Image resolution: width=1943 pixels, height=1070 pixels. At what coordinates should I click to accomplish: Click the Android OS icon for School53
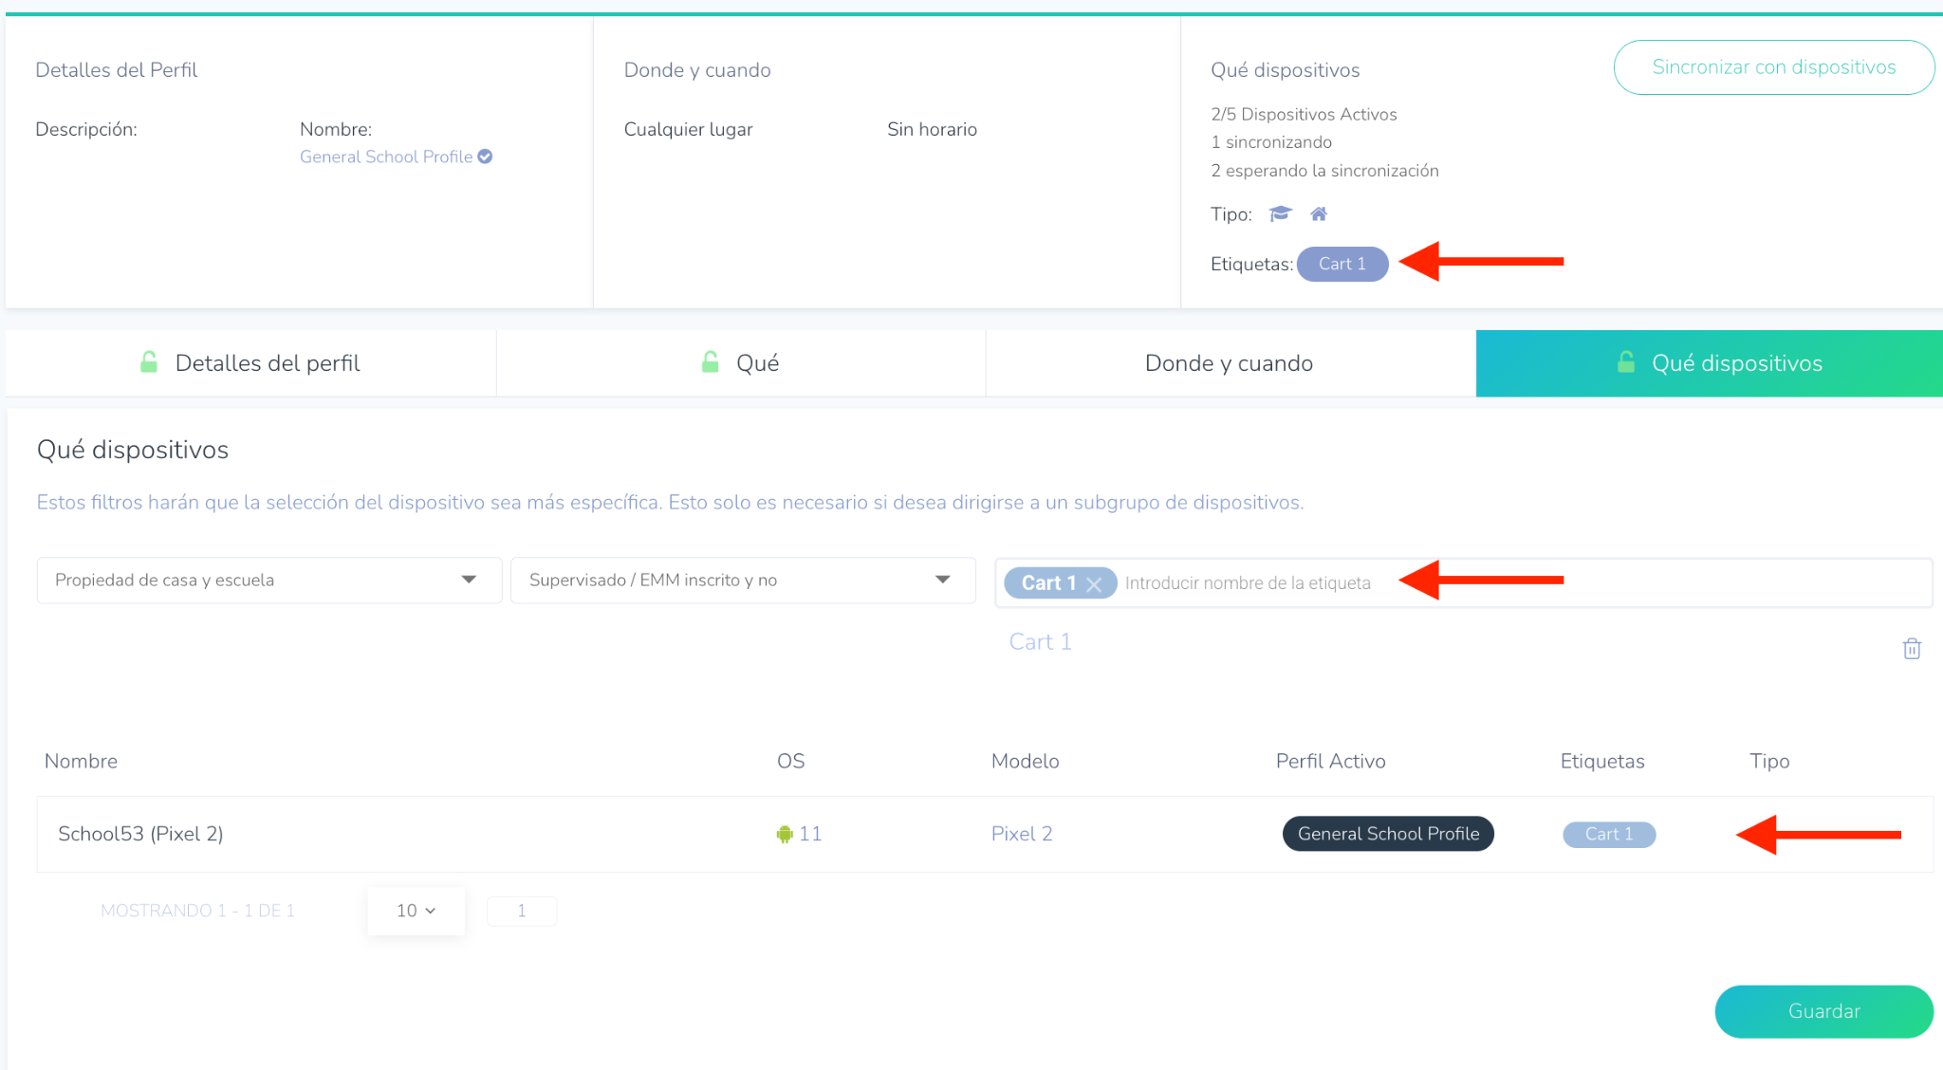pos(784,834)
